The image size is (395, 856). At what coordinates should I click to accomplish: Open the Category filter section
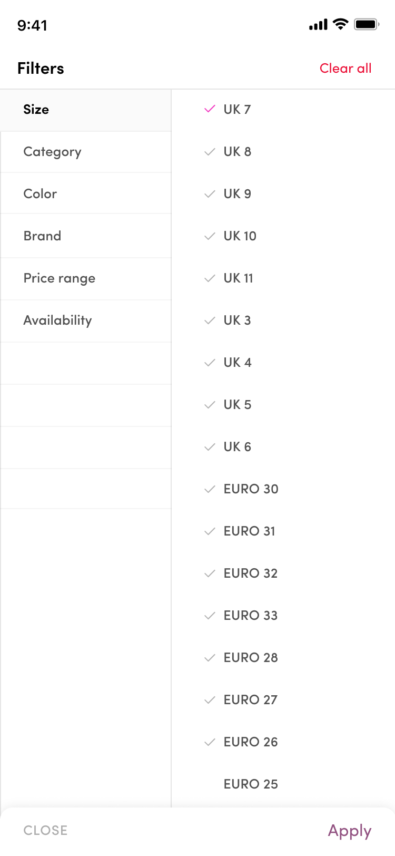[x=53, y=152]
